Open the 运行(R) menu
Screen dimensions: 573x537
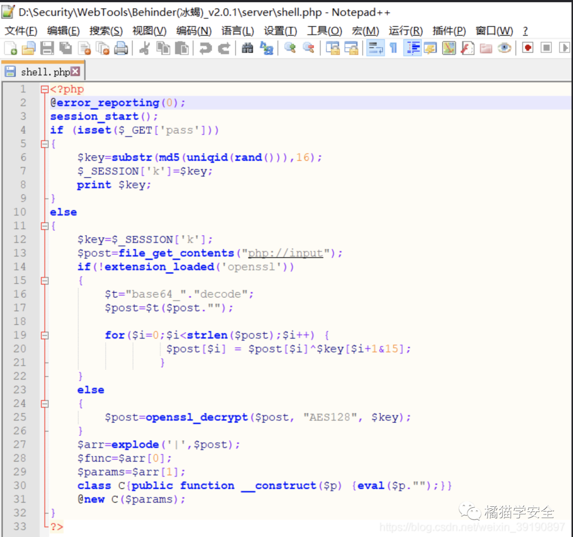406,31
